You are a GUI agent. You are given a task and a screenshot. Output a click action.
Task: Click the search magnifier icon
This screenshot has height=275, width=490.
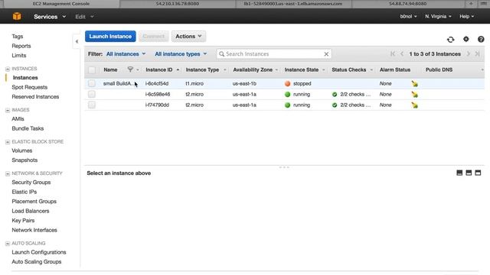click(221, 54)
